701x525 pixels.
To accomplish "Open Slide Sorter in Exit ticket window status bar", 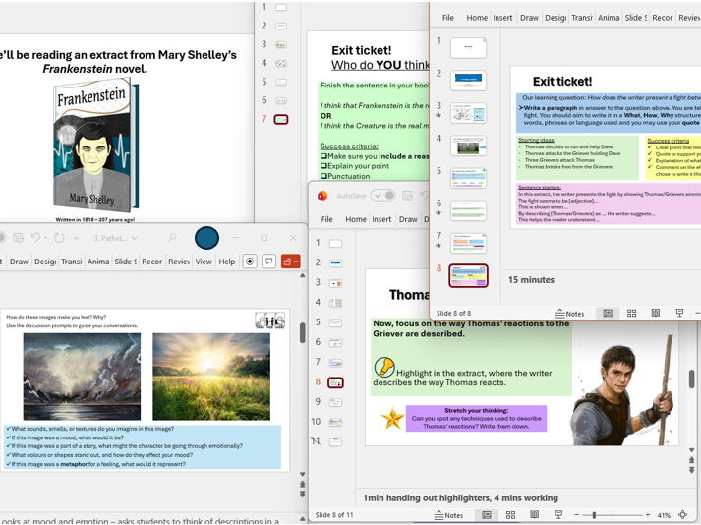I will click(632, 314).
